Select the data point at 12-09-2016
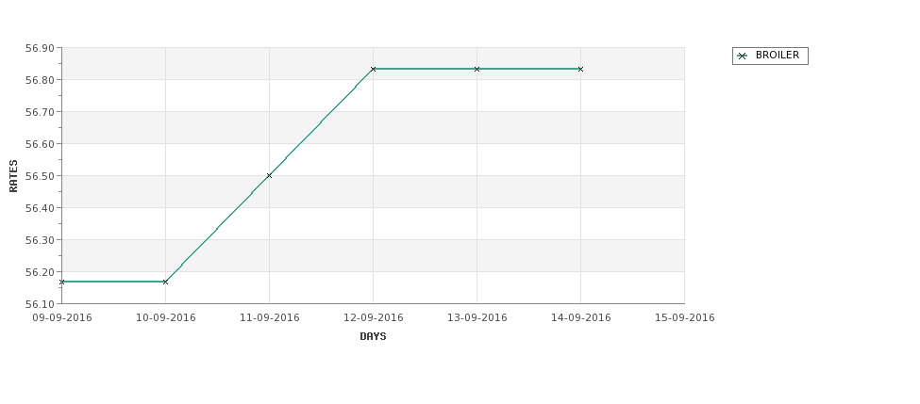The width and height of the screenshot is (920, 404). (x=373, y=69)
